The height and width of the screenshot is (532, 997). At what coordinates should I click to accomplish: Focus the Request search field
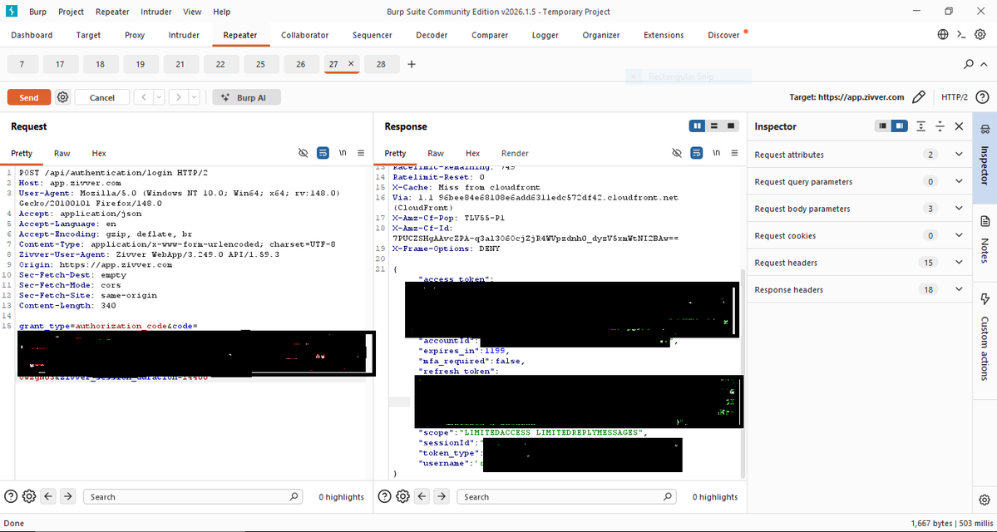193,496
